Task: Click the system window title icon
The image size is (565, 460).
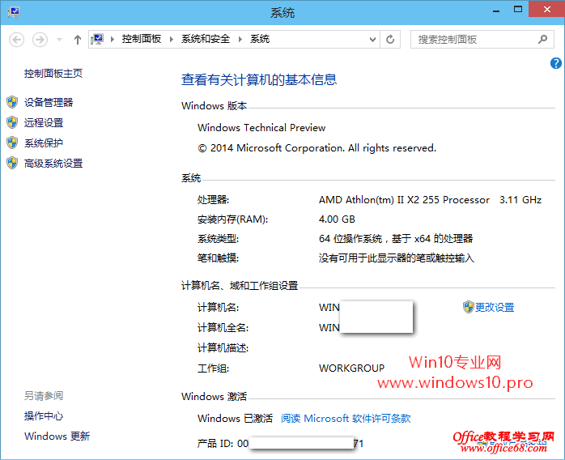Action: coord(14,12)
